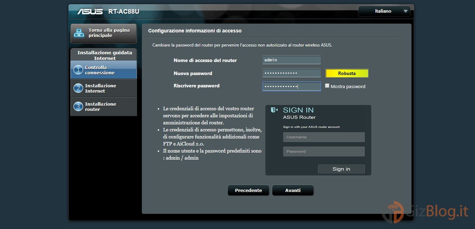This screenshot has width=475, height=229.
Task: Click the admin / admin default credentials text
Action: pos(182,158)
